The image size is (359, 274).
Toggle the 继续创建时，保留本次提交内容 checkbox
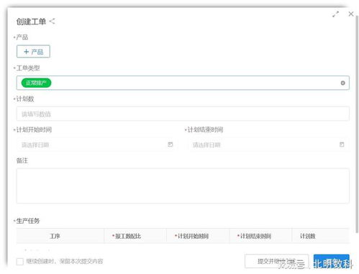[x=20, y=262]
